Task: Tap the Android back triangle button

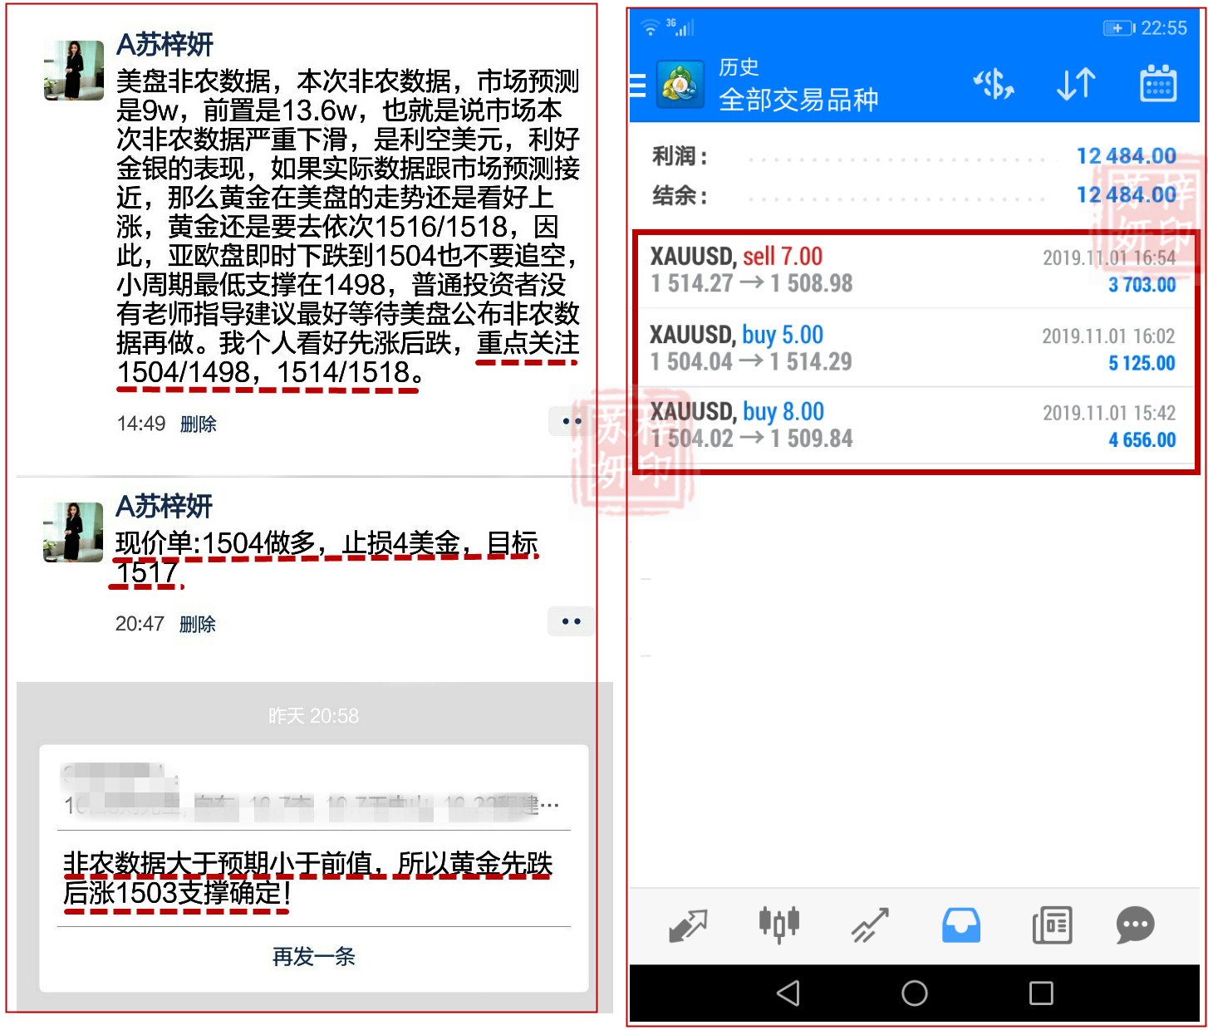Action: point(788,993)
